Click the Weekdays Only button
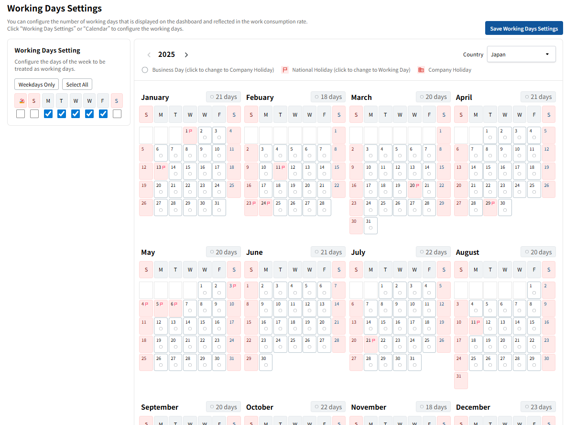This screenshot has height=425, width=565. 37,85
